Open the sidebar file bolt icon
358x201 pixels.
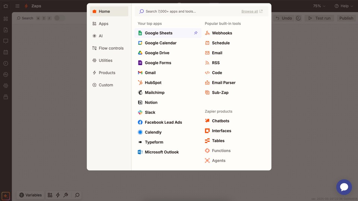(6, 30)
